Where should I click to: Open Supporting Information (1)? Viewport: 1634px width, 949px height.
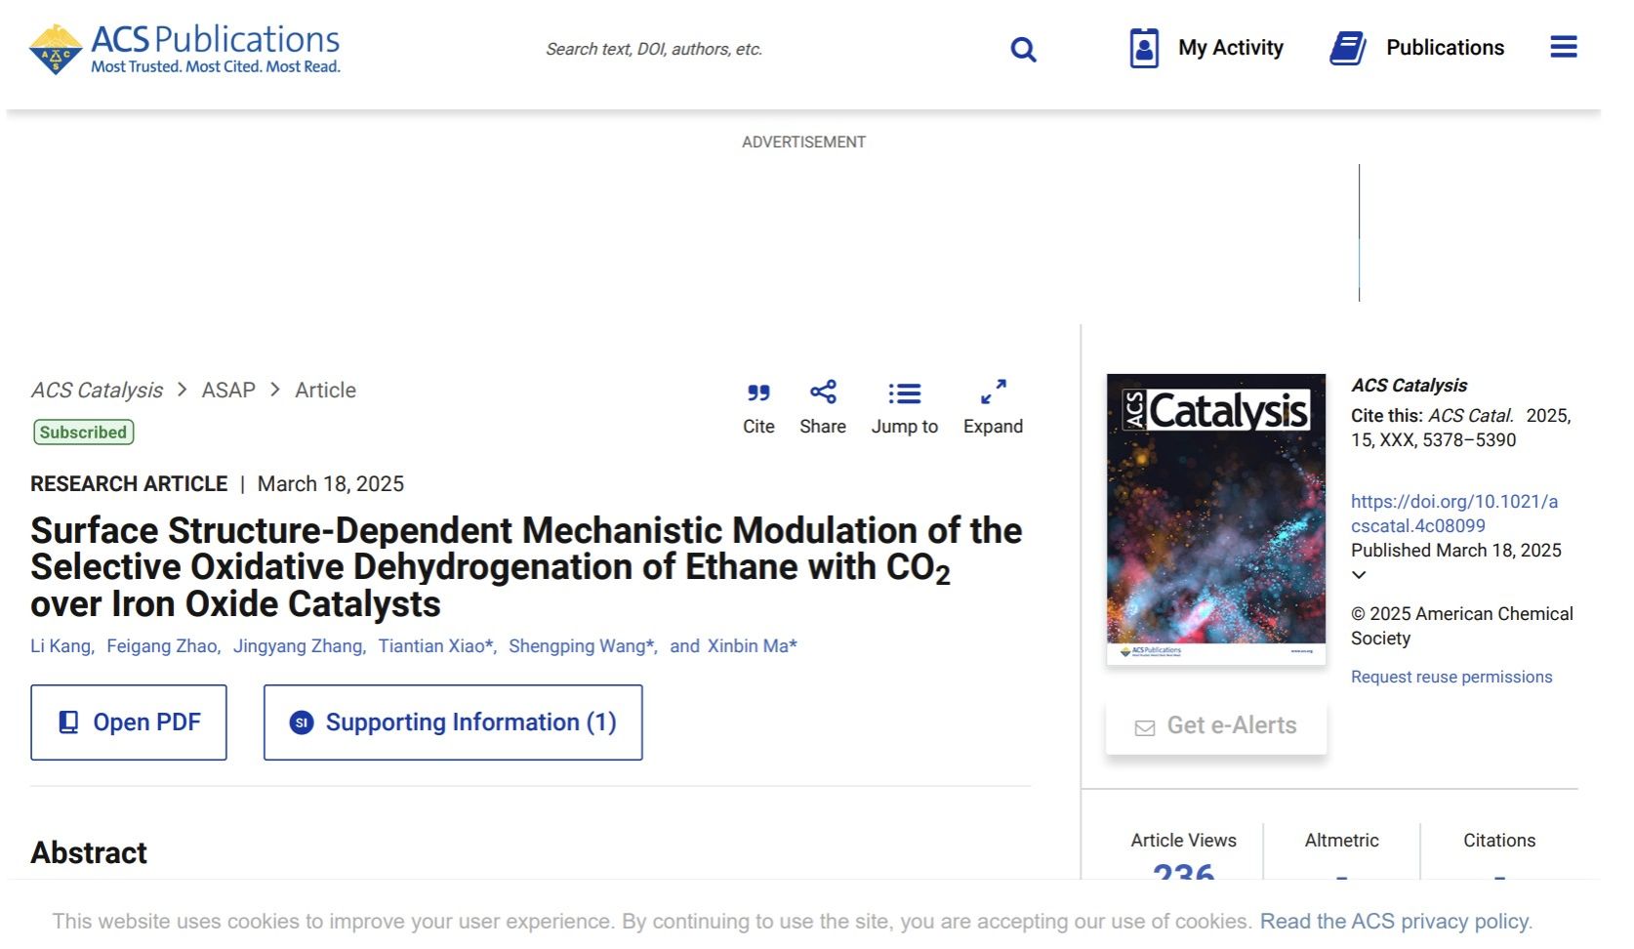tap(453, 722)
